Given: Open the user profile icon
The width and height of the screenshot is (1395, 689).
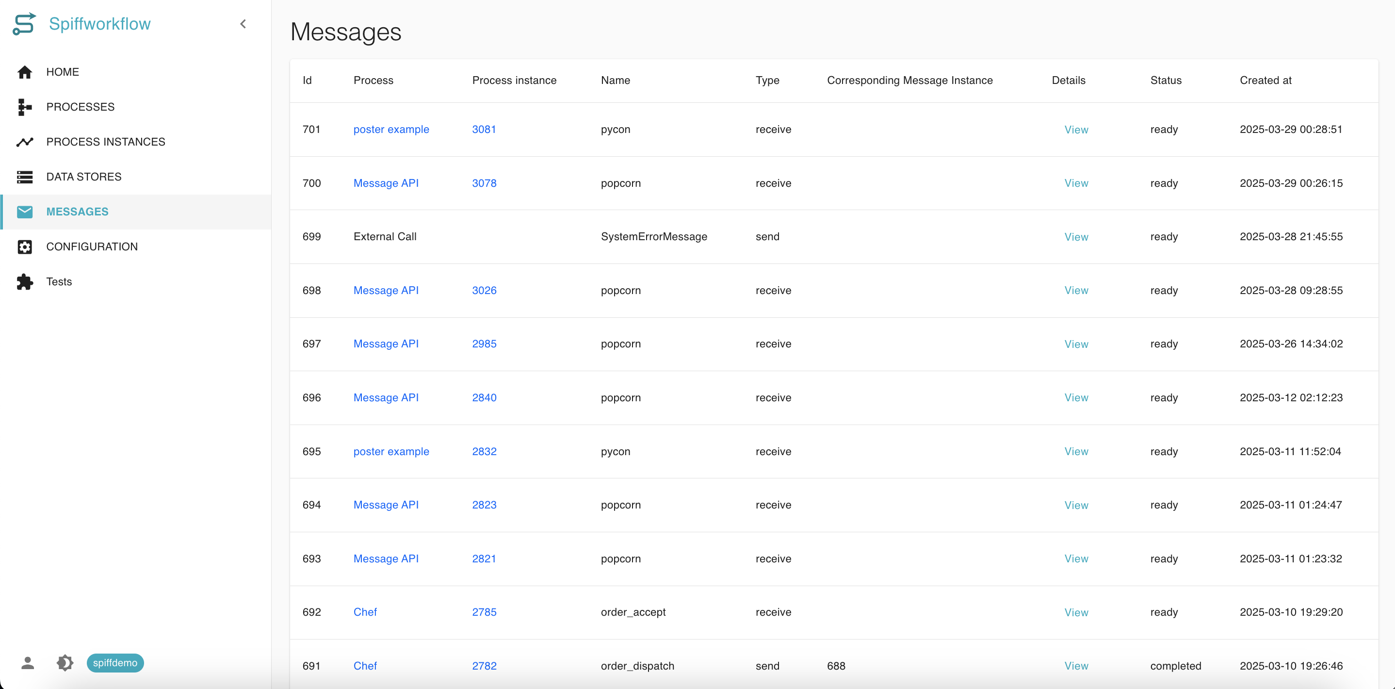Looking at the screenshot, I should coord(28,662).
